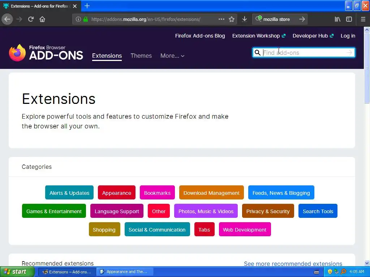
Task: Switch to Extensions – Add-ons taskbar button
Action: [67, 272]
